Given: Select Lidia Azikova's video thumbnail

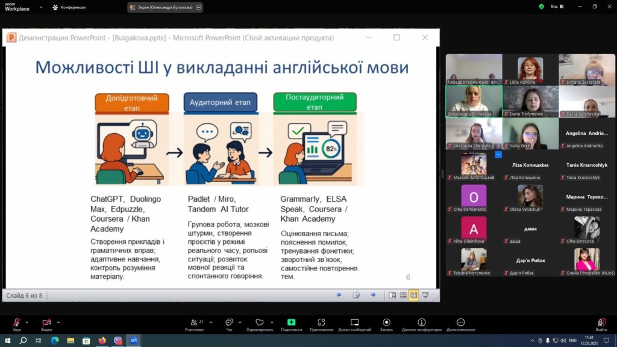Looking at the screenshot, I should [530, 70].
